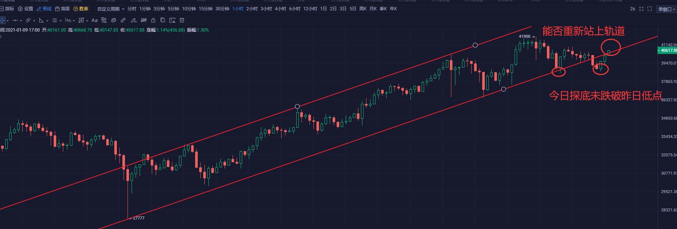Click the trash icon to delete drawings
This screenshot has height=229, width=677.
tap(182, 20)
